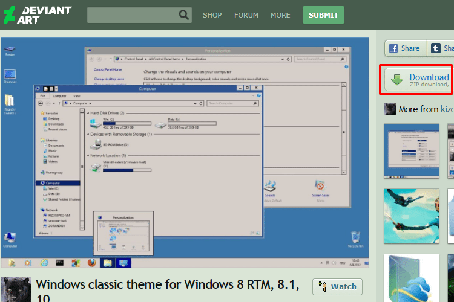Open the FORUM menu item
The width and height of the screenshot is (454, 302).
point(246,15)
